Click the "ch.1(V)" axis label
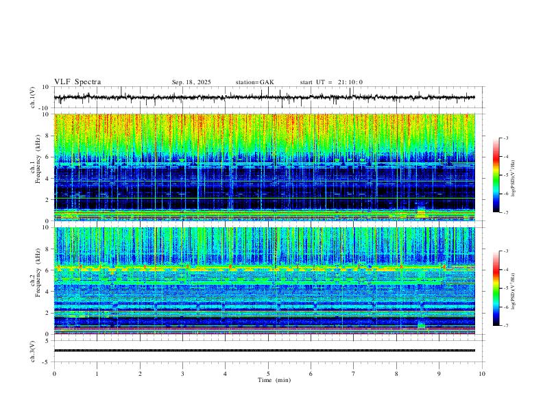Viewport: 543px width, 419px height. pos(33,97)
